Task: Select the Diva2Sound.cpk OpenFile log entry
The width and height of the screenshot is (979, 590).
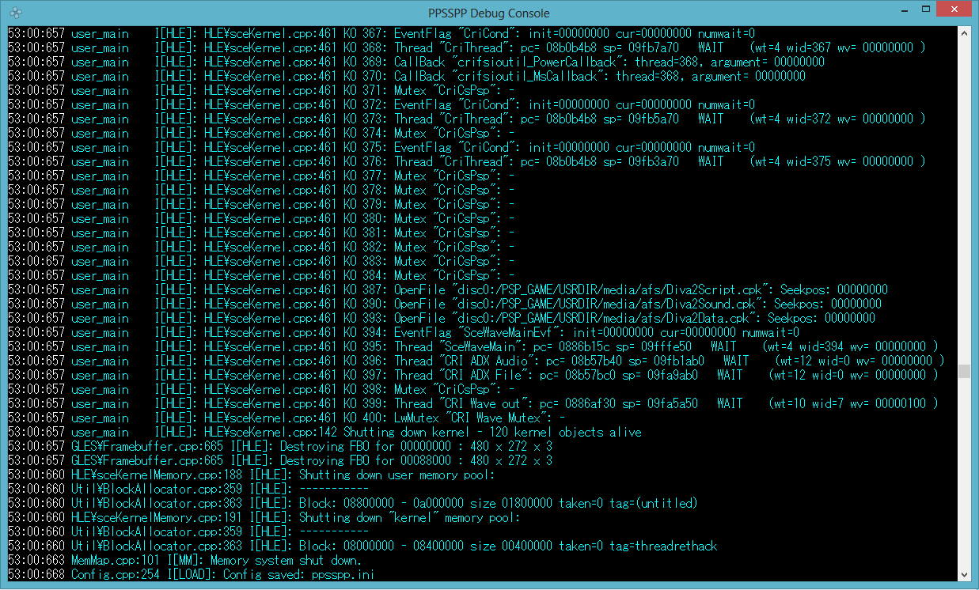Action: (x=445, y=304)
